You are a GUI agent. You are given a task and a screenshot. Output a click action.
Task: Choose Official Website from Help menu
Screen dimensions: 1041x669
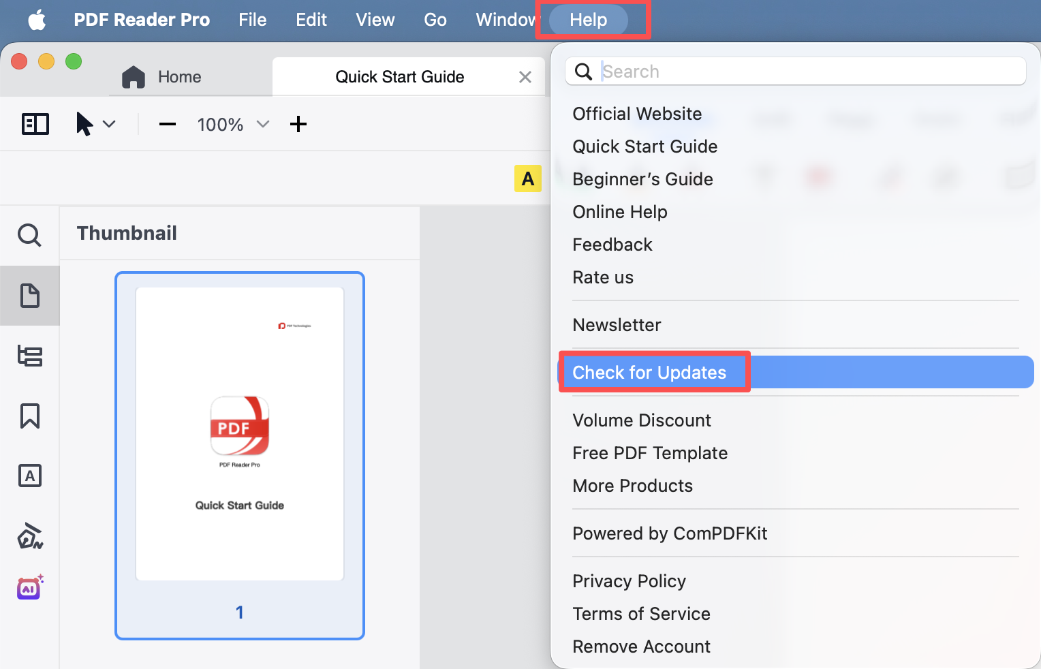click(x=637, y=114)
